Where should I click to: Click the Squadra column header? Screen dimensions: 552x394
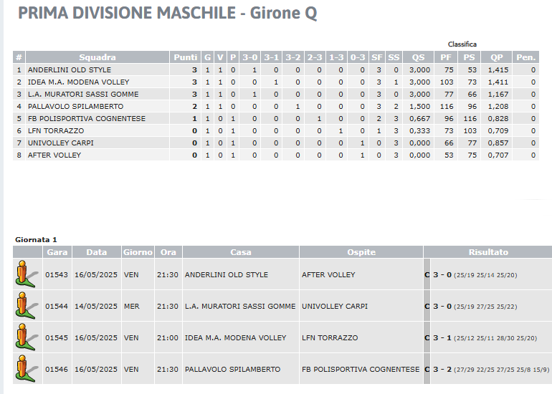point(97,57)
